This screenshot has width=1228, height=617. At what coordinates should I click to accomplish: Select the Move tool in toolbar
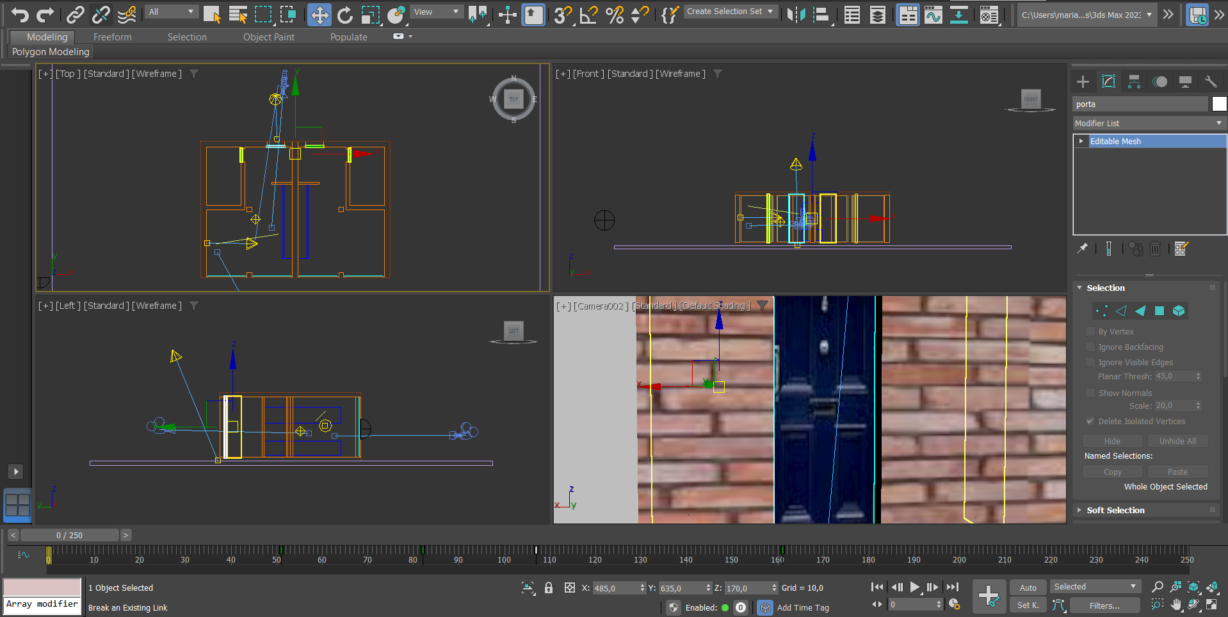tap(319, 15)
